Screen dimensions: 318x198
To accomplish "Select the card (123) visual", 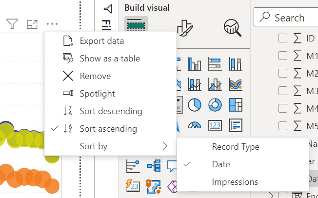I will coord(215,125).
